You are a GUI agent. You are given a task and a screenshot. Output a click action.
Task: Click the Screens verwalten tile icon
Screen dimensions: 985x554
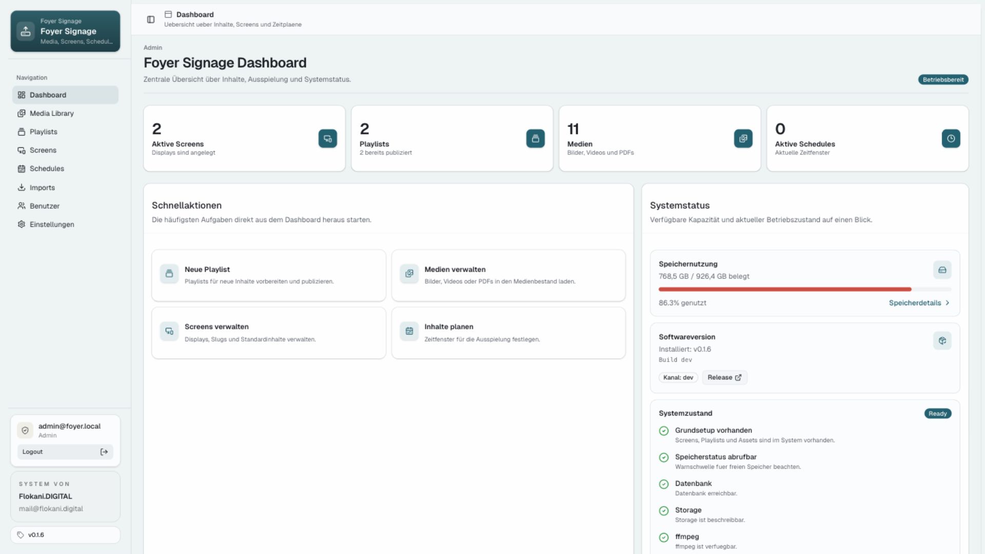pyautogui.click(x=169, y=331)
